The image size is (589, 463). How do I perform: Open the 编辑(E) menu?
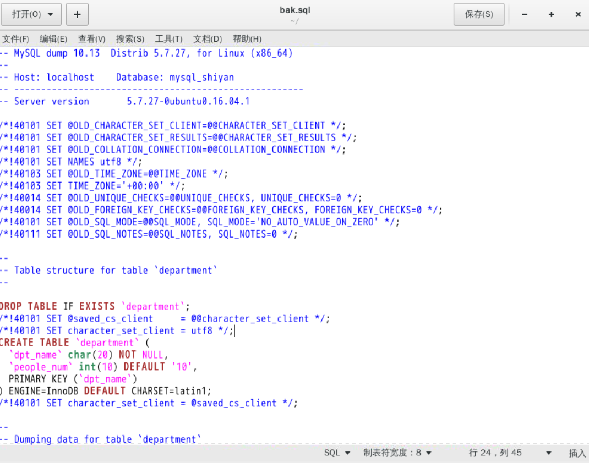53,39
